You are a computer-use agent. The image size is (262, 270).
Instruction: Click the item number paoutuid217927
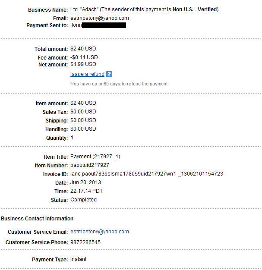(89, 165)
